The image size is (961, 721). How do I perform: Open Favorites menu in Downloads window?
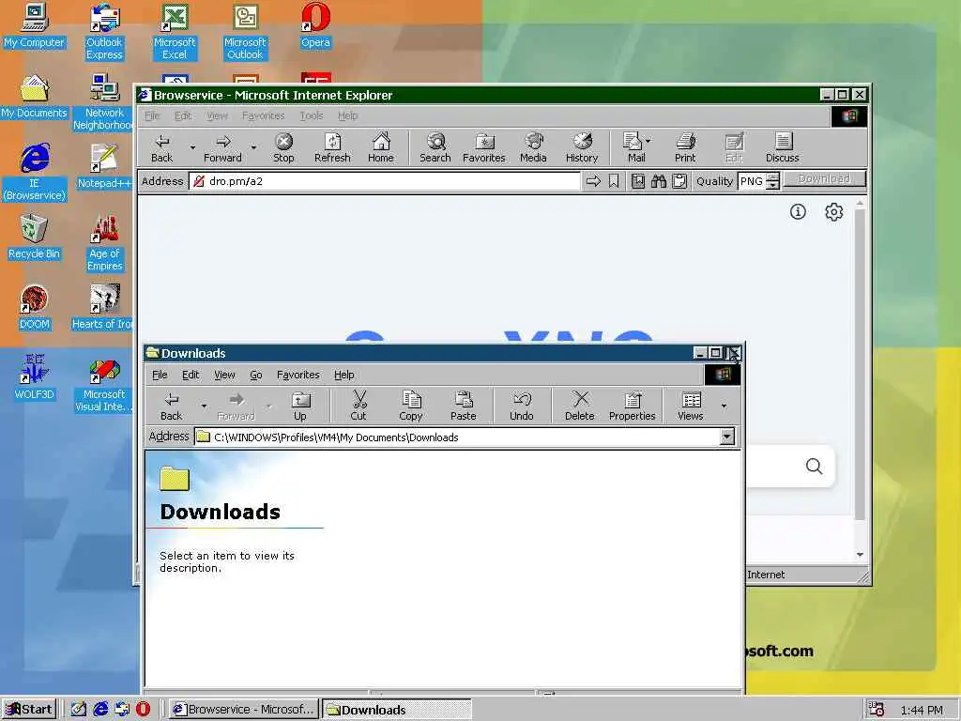coord(297,375)
